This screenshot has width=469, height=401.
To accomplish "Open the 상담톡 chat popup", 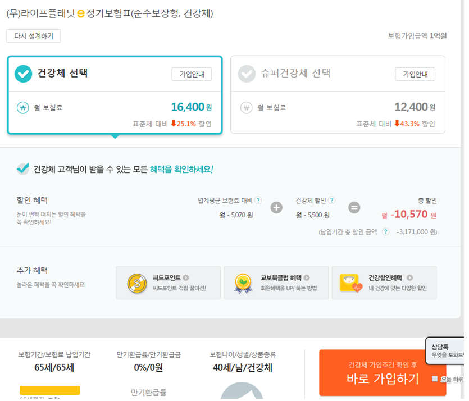I will [x=445, y=350].
